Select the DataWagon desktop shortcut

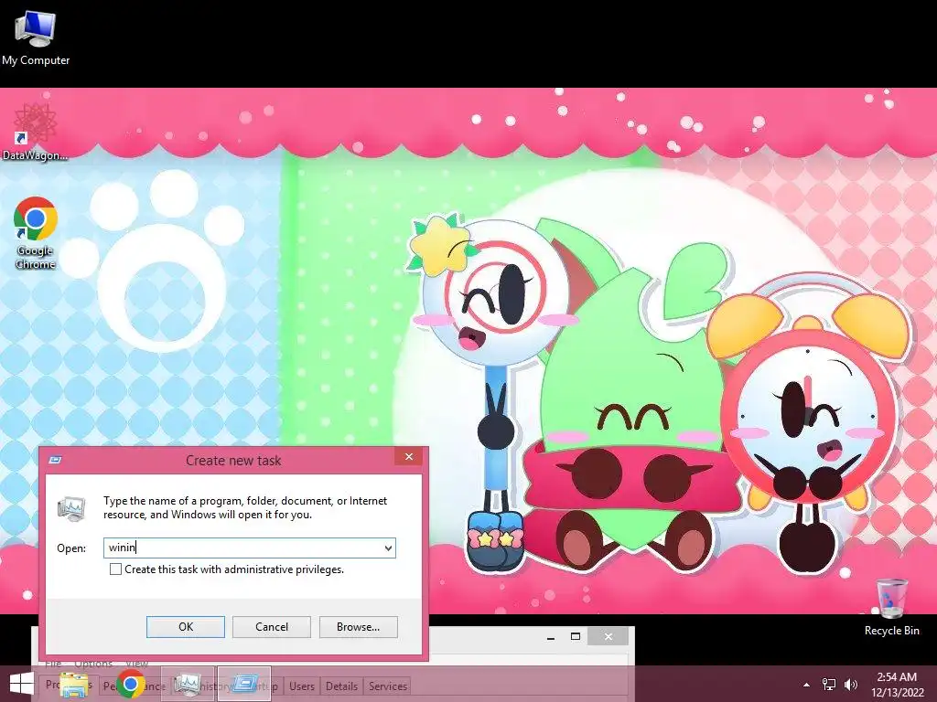35,132
